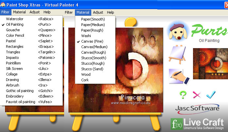
Task: Select the Watercolor filter
Action: pyautogui.click(x=31, y=19)
